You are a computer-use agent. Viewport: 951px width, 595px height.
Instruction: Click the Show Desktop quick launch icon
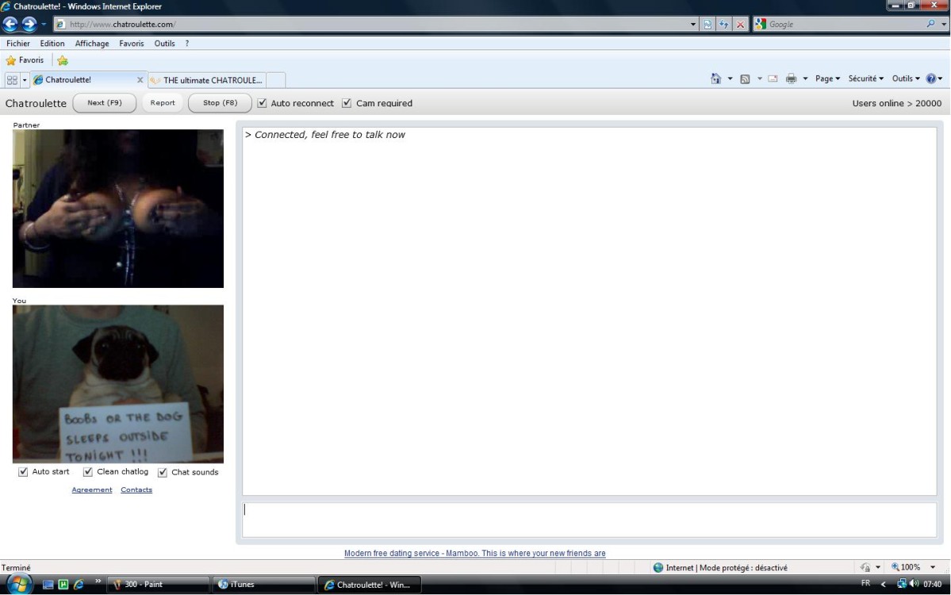(48, 585)
